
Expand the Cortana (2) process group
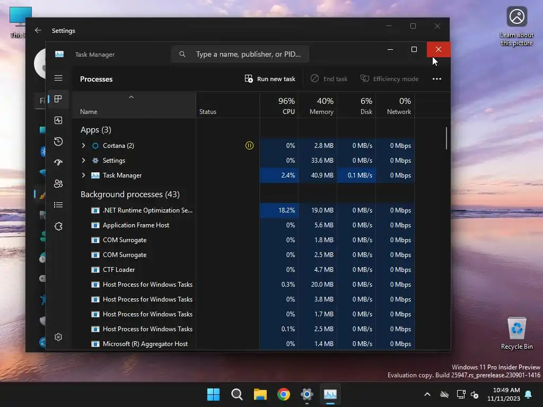83,145
